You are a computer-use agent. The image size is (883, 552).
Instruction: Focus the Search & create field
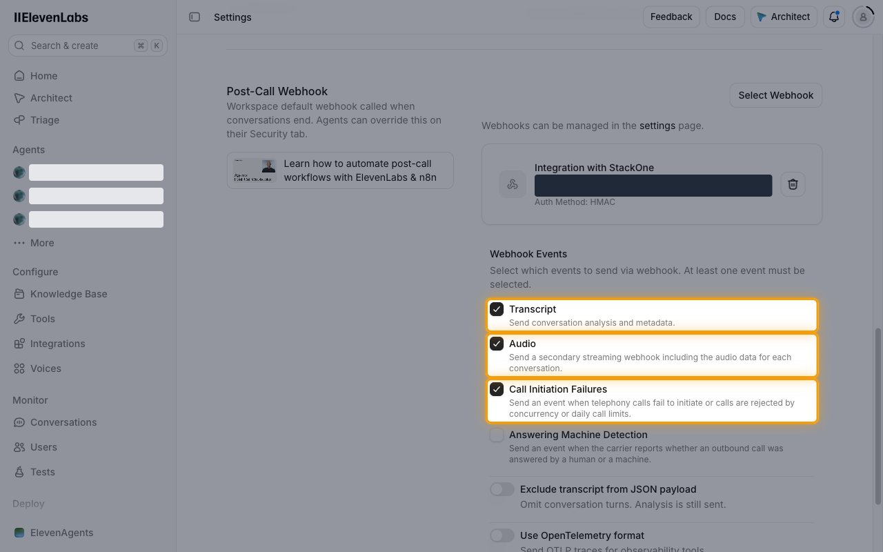click(x=88, y=46)
